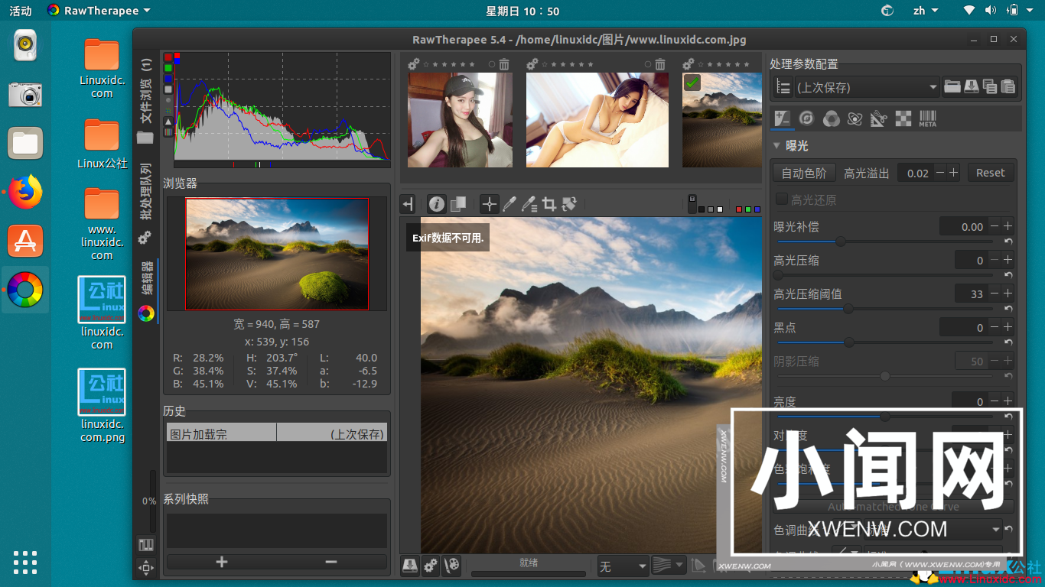Click the save profile disk icon

(971, 86)
